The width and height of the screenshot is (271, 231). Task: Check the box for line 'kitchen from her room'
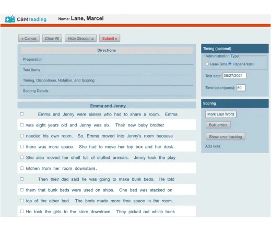click(x=22, y=168)
